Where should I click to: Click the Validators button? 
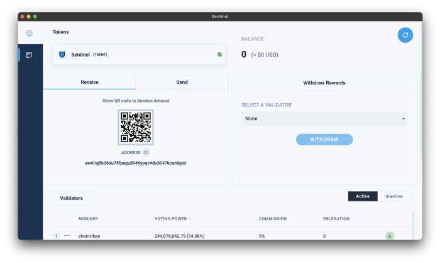pyautogui.click(x=71, y=198)
